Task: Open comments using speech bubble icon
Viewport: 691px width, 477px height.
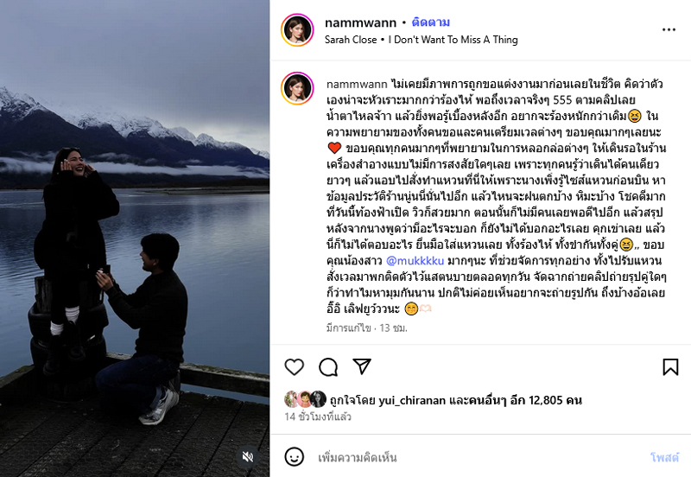Action: (328, 366)
